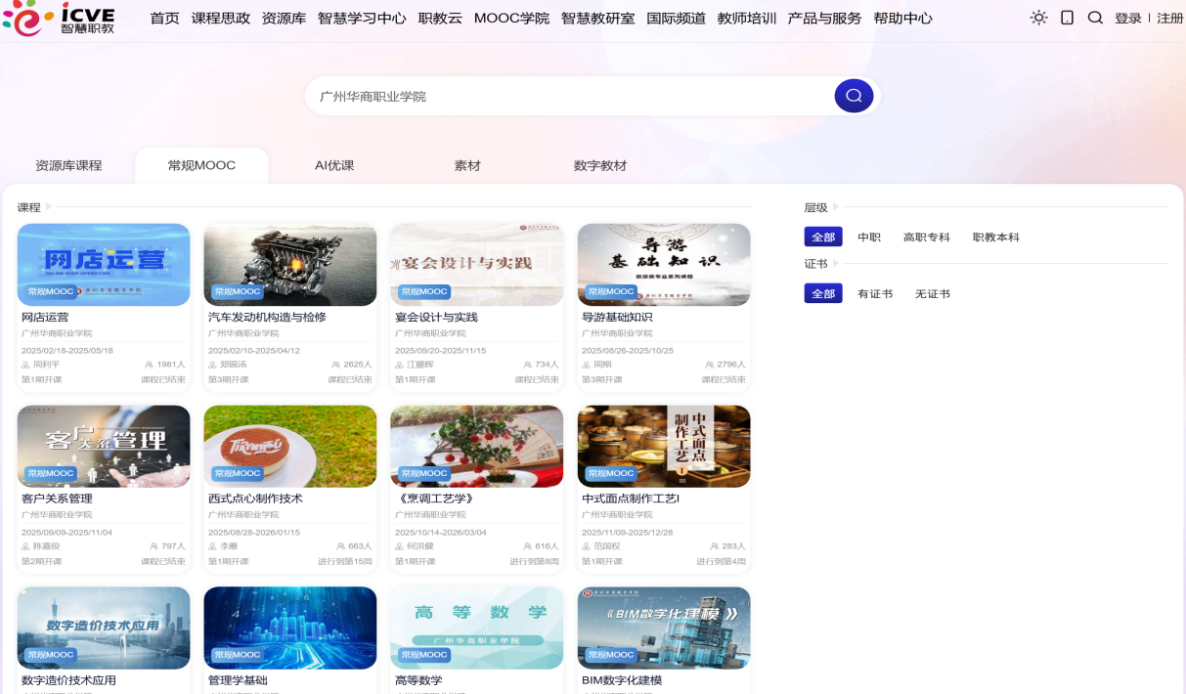Click the 登录 link
The image size is (1186, 694).
point(1127,19)
